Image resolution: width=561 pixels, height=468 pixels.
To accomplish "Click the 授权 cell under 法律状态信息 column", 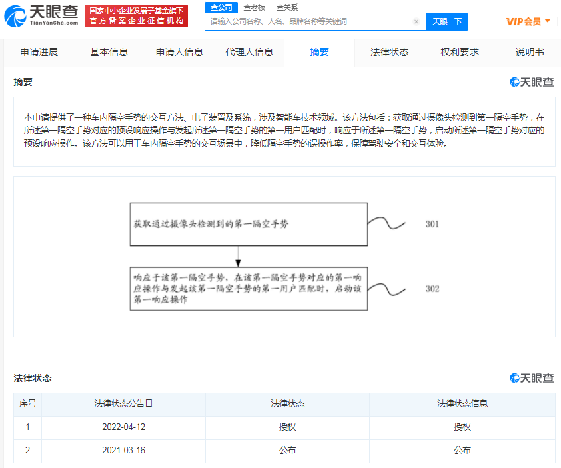I will click(462, 427).
